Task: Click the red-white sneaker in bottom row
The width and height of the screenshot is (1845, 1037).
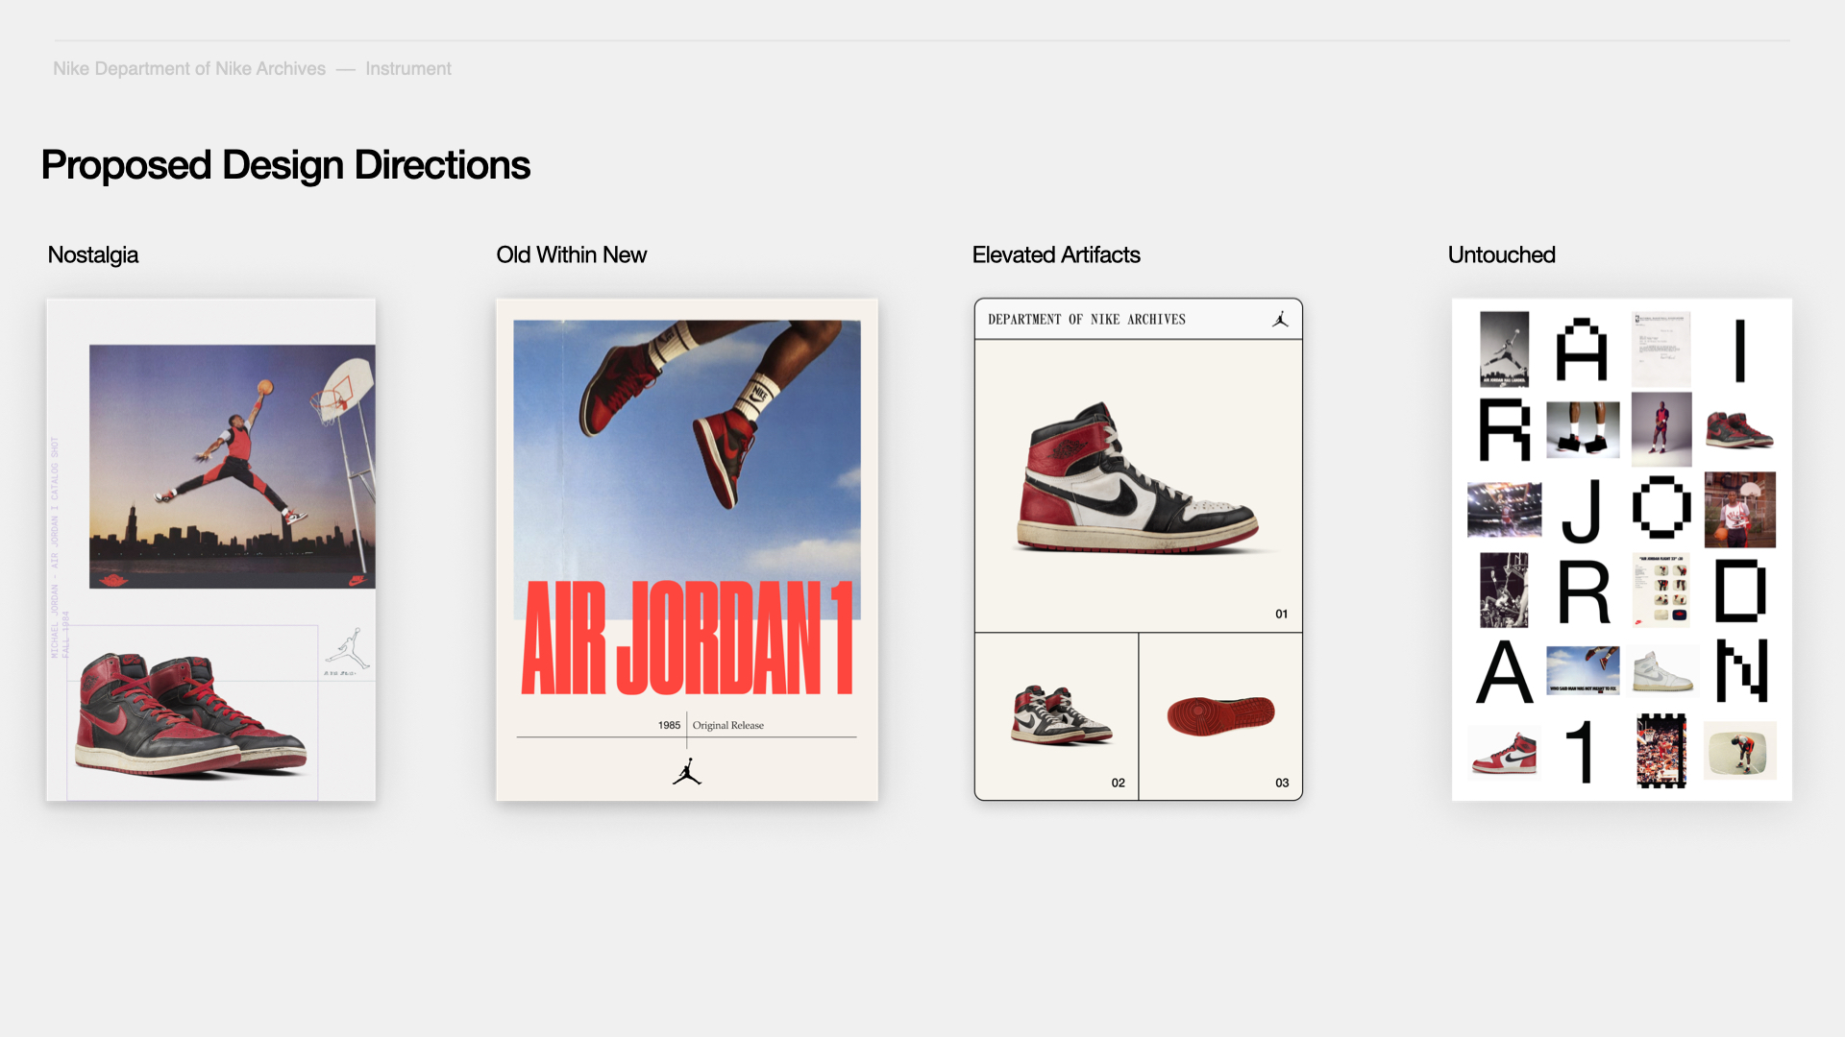Action: [1505, 752]
